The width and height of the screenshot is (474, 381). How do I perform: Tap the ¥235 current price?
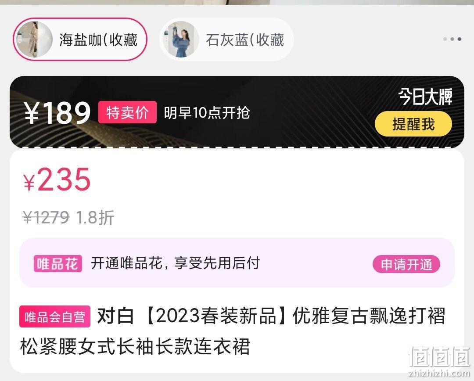point(57,180)
